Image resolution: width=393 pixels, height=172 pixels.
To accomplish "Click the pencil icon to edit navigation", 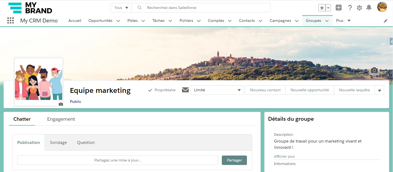I will coord(386,21).
